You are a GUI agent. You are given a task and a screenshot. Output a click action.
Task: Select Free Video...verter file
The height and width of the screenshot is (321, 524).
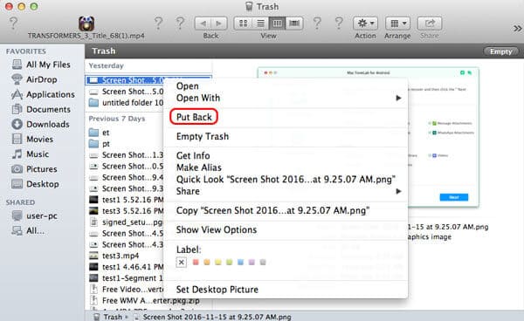(127, 290)
